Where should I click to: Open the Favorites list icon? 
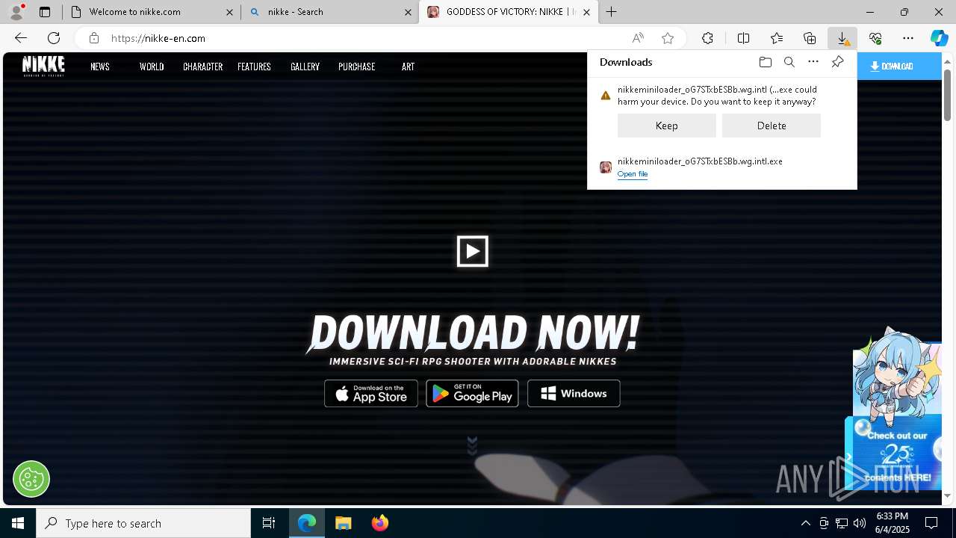(777, 38)
